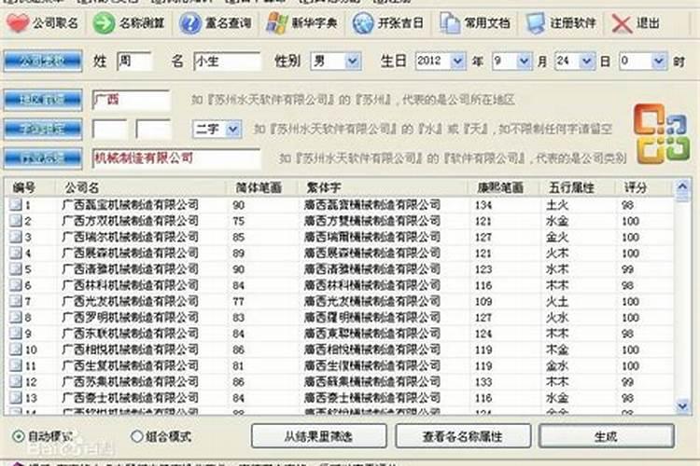
Task: Select the 广西林科机械制造有限公司 company name cell
Action: (x=130, y=285)
